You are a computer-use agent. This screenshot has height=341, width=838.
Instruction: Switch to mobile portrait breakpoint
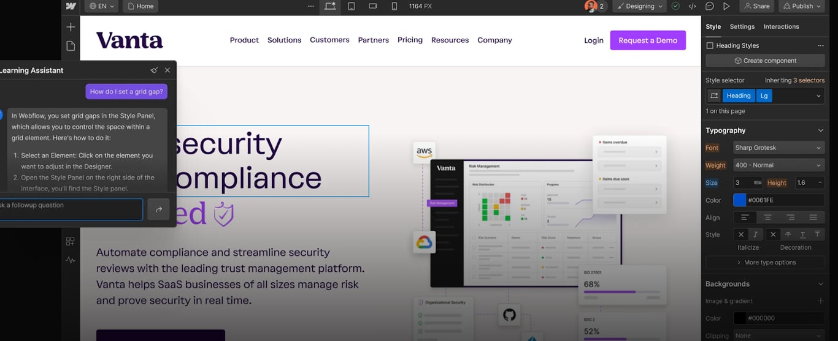(394, 6)
